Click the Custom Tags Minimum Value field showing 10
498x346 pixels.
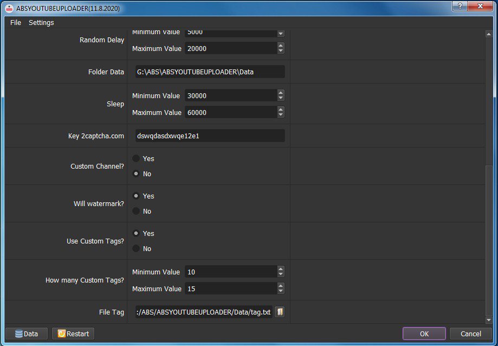pyautogui.click(x=231, y=272)
